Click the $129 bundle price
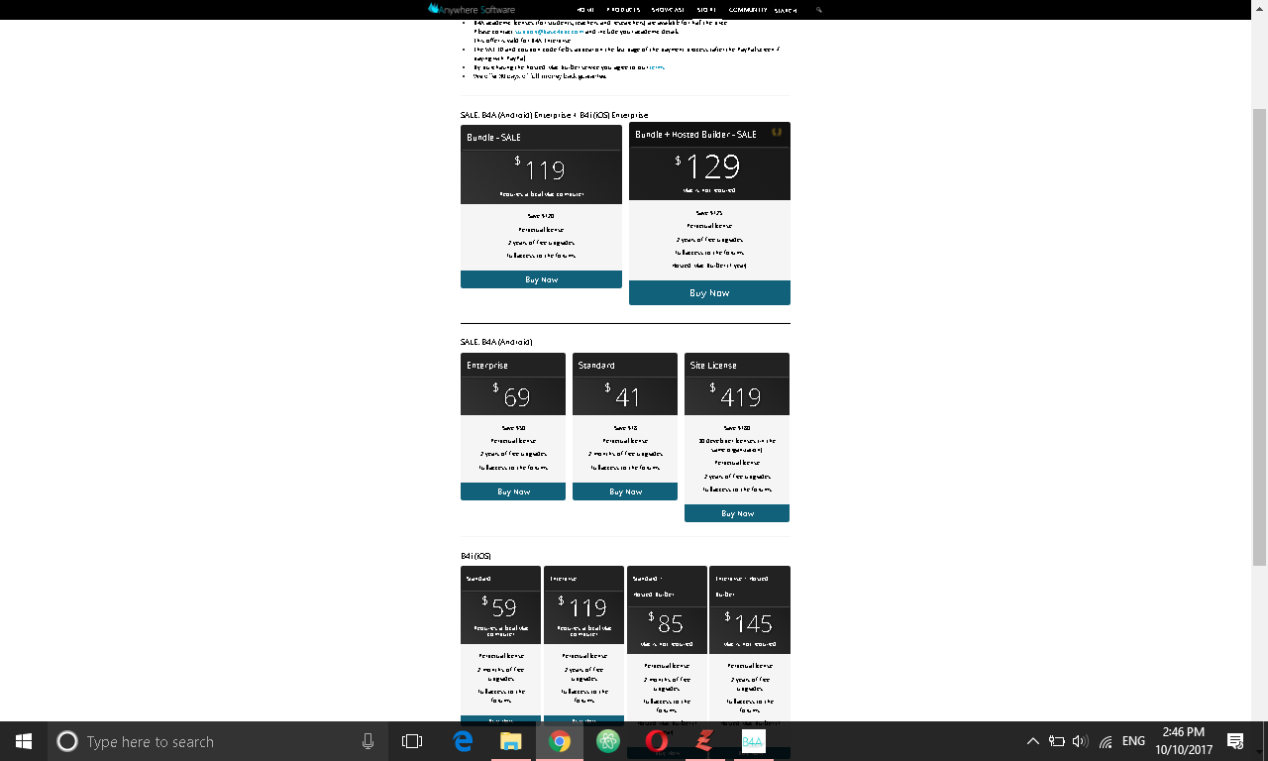This screenshot has width=1268, height=761. (x=709, y=165)
